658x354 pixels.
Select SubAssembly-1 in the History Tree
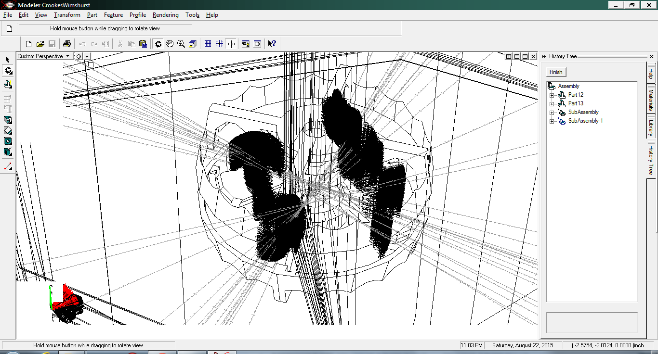click(x=586, y=121)
